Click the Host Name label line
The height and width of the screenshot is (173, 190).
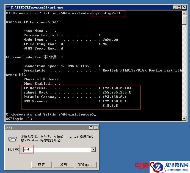pyautogui.click(x=40, y=31)
